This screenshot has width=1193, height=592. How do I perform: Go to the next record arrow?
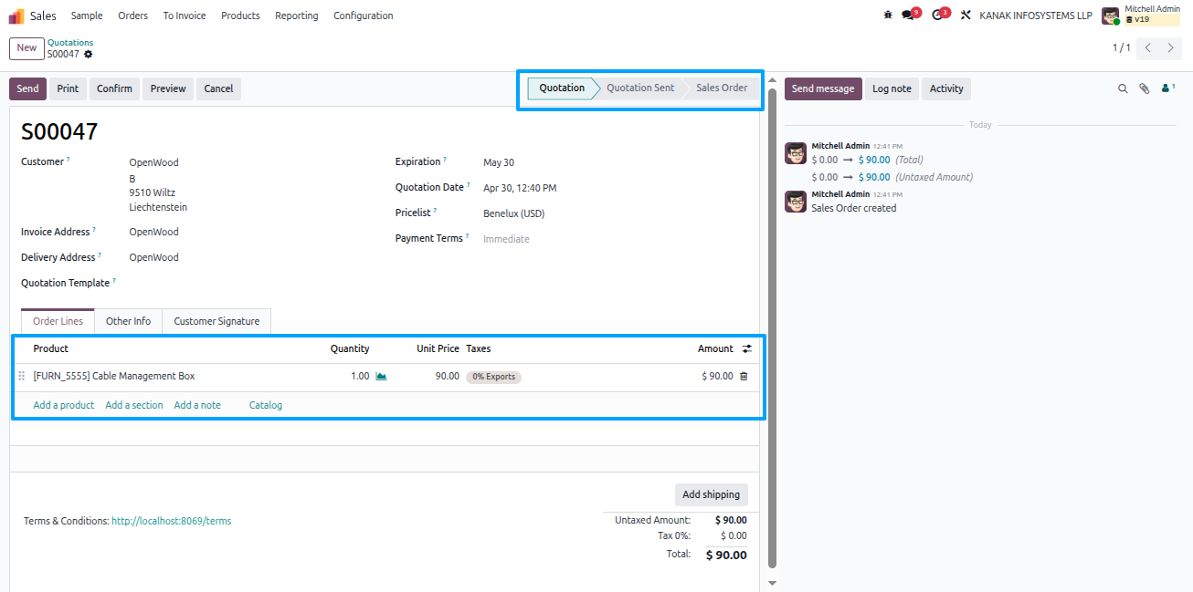point(1170,47)
